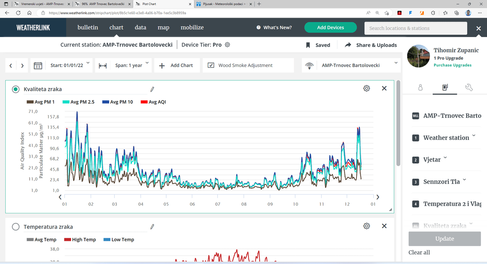Open browser collections icon
487x264 pixels.
457,13
